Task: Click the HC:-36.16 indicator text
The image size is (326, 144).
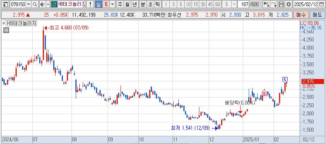Action: click(310, 27)
